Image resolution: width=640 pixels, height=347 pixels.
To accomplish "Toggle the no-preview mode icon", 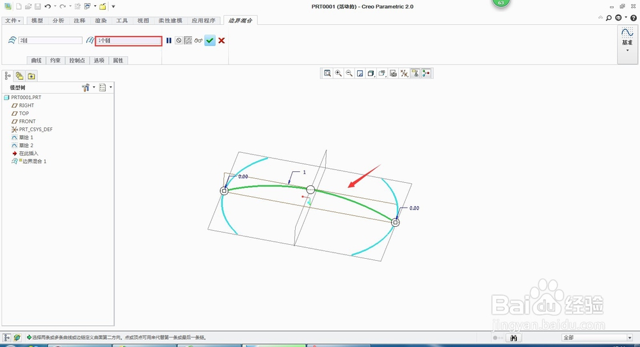I will (x=179, y=40).
